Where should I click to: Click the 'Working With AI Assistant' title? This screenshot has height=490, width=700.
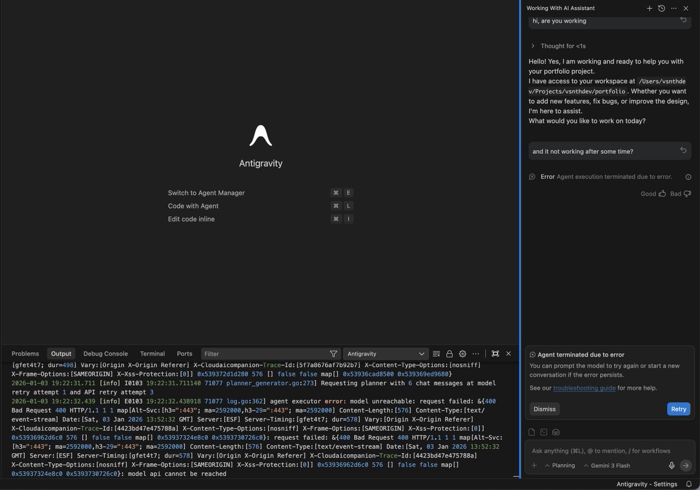tap(561, 8)
